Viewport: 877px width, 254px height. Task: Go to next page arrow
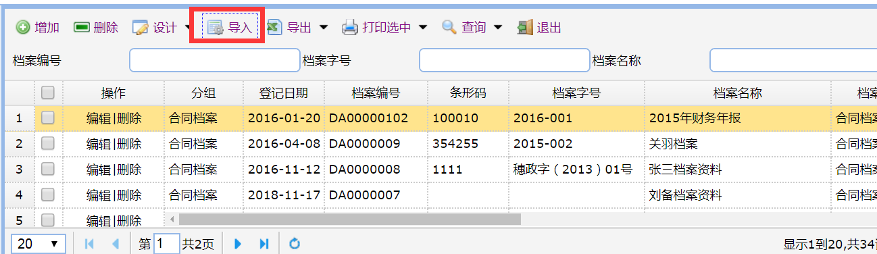click(x=238, y=244)
